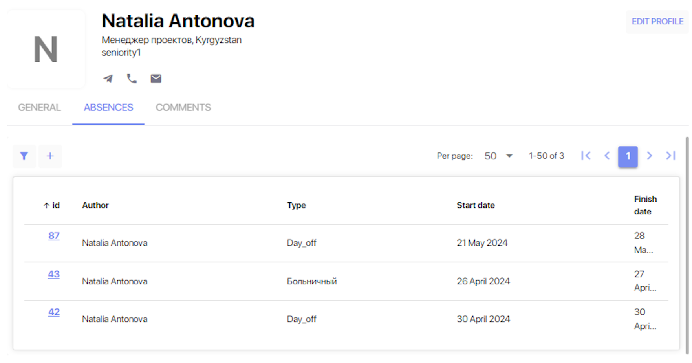This screenshot has width=692, height=363.
Task: Go to next page arrow
Action: coord(649,156)
